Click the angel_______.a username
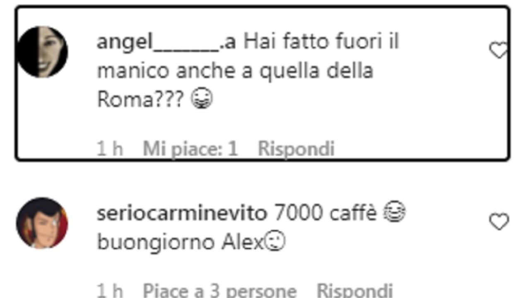The image size is (530, 298). click(x=166, y=43)
